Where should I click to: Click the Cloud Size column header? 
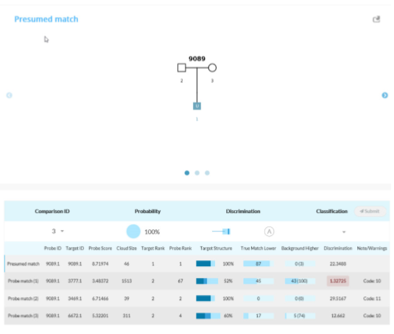[127, 248]
